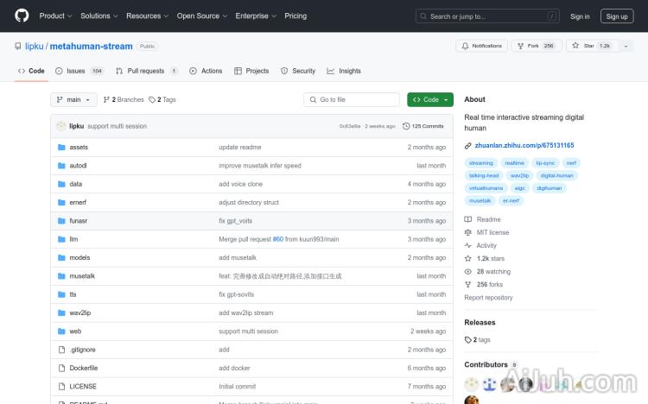Screen dimensions: 648x404
Task: Open the 2 Branches link
Action: tap(124, 100)
